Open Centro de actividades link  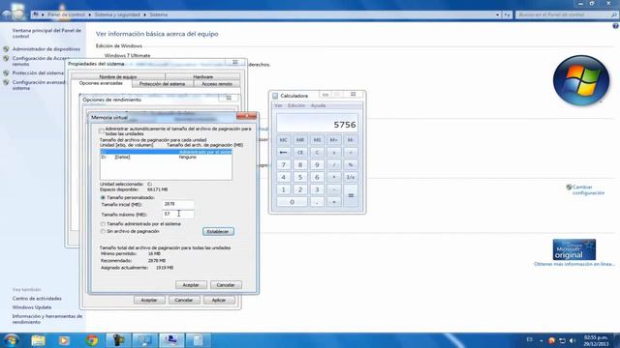37,299
